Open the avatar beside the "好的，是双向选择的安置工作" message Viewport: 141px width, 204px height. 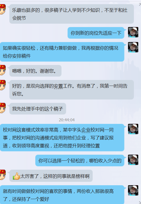[x=3, y=85]
